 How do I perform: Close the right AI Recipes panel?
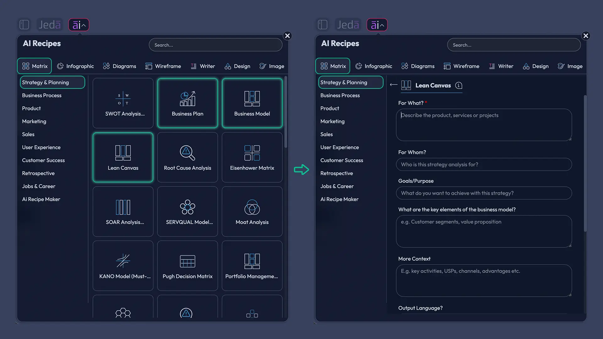pos(586,36)
